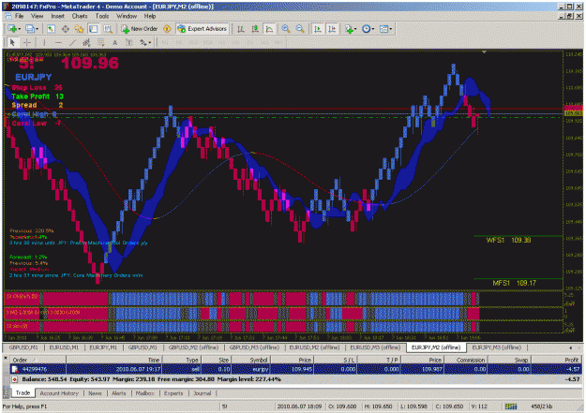
Task: Open the Templates toolbar button
Action: pos(383,29)
